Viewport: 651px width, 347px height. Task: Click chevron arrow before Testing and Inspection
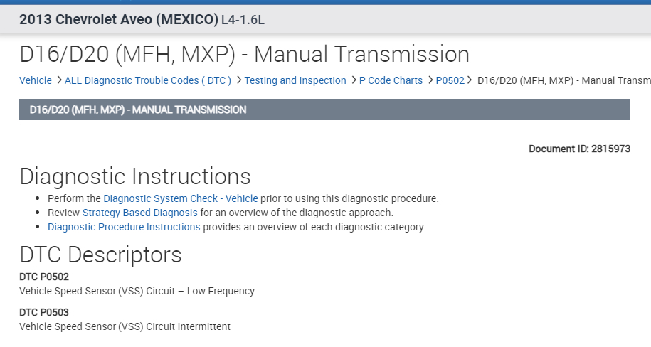238,80
